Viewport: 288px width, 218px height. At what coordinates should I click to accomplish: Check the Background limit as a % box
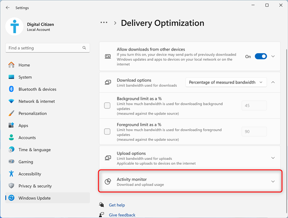point(107,106)
